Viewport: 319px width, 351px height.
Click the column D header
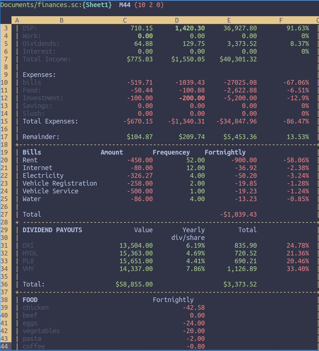coord(177,20)
